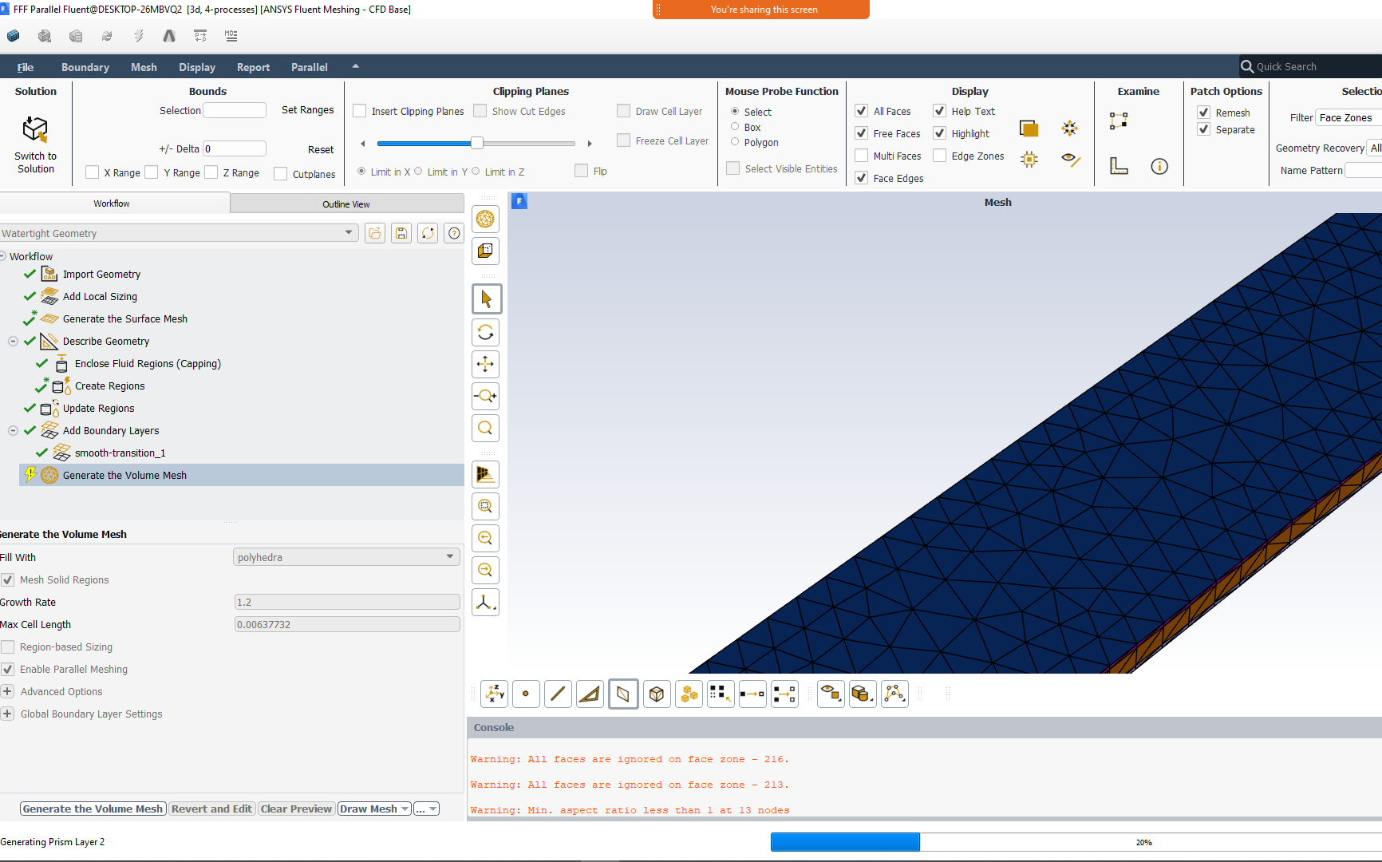Click the perspective grid plane icon
Viewport: 1382px width, 862px height.
486,474
